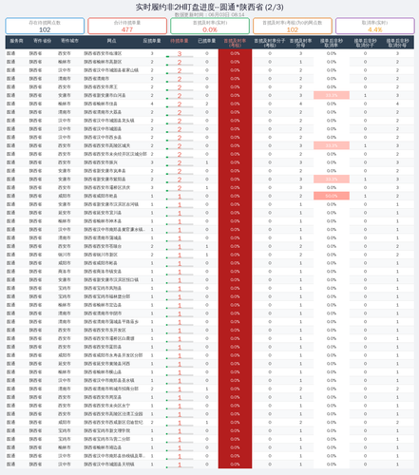Click the 陕西省宝鸡市凤翔县 network cell
Viewport: 419px width, 475px height.
pyautogui.click(x=103, y=288)
